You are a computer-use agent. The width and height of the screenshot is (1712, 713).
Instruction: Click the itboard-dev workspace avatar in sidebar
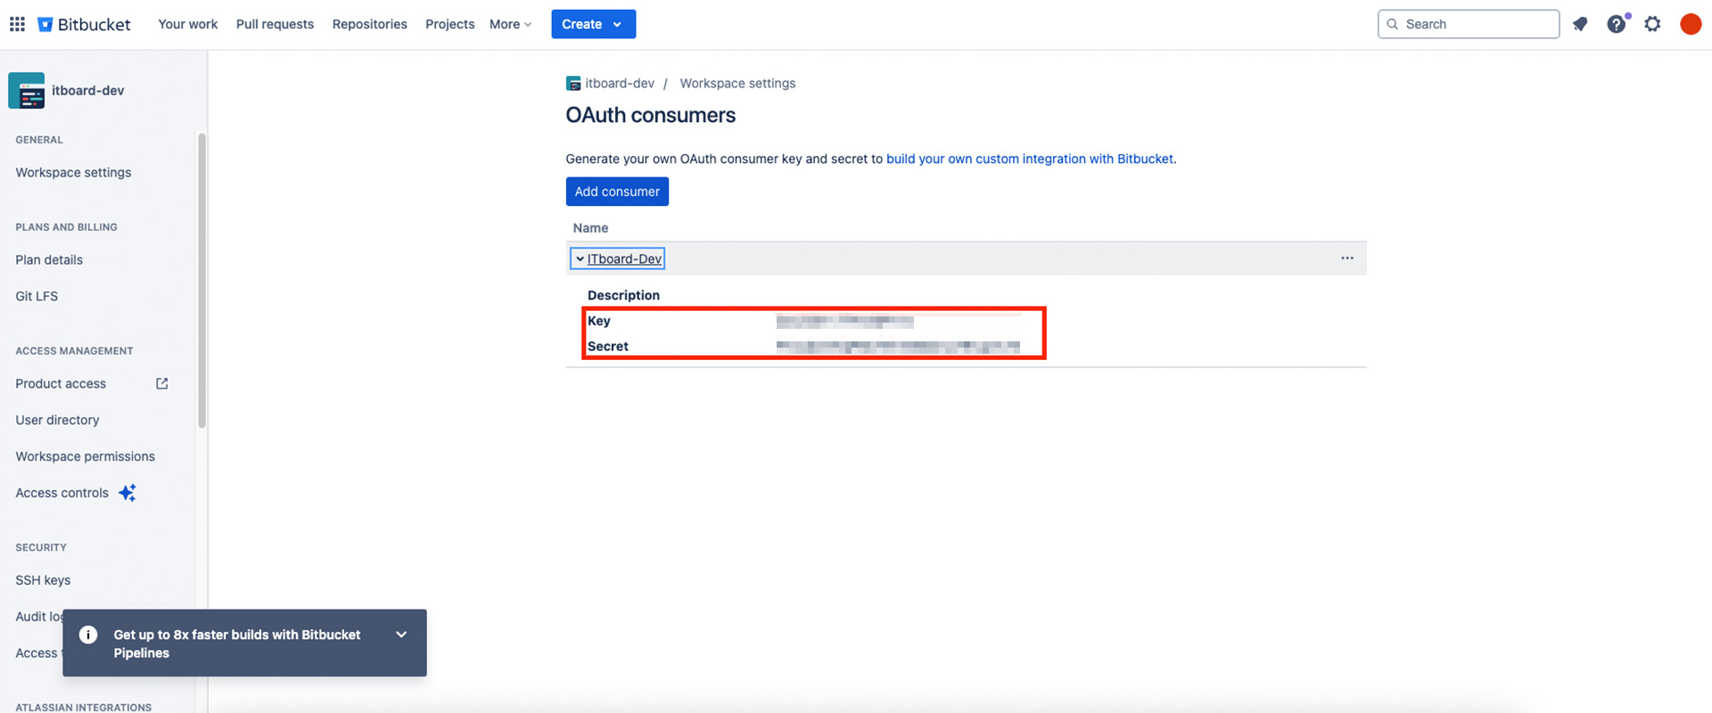click(x=27, y=91)
